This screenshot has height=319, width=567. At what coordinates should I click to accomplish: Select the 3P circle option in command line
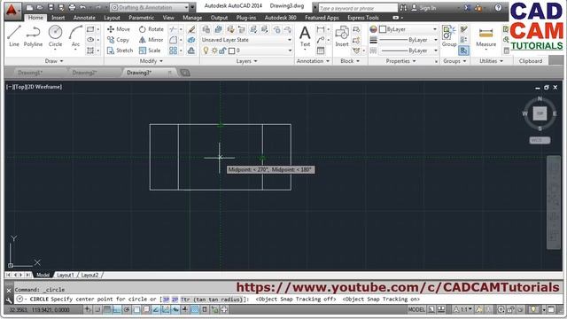166,300
